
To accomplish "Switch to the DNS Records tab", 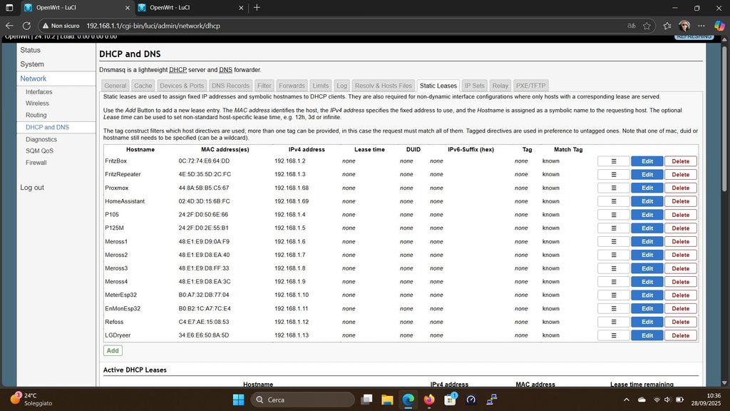I will [230, 86].
